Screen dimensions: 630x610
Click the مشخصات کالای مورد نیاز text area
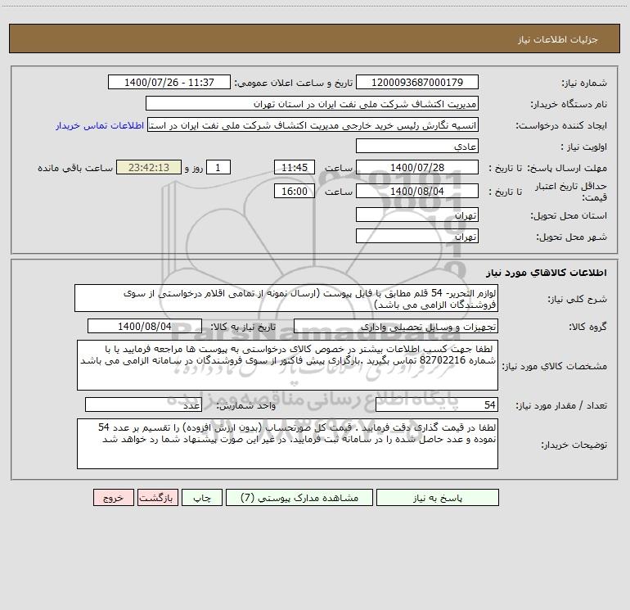[x=287, y=365]
